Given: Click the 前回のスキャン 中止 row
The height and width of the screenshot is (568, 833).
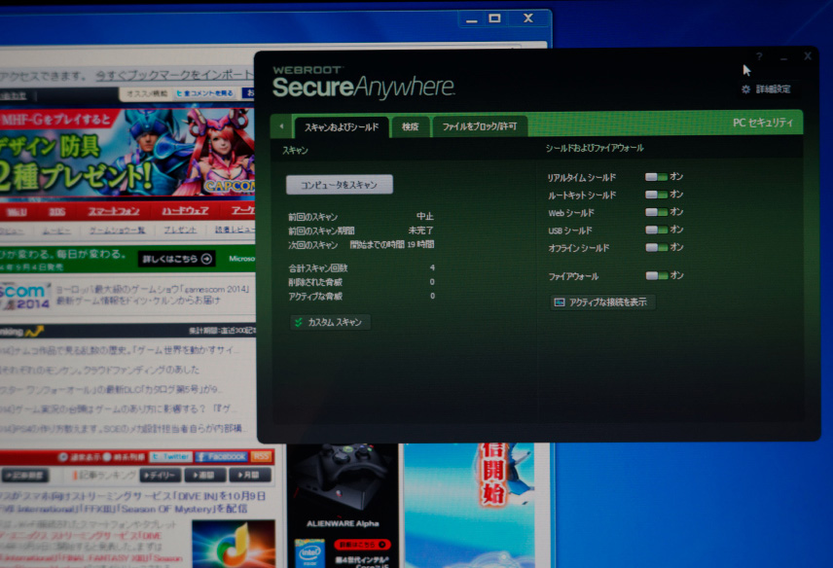Looking at the screenshot, I should [x=361, y=217].
